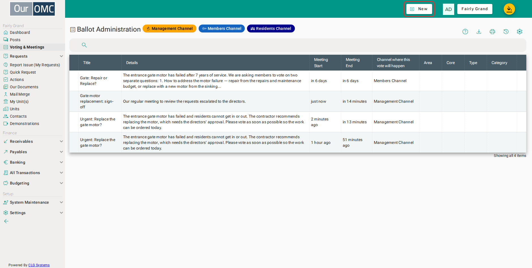Click the New button
Image resolution: width=532 pixels, height=268 pixels.
(x=419, y=9)
